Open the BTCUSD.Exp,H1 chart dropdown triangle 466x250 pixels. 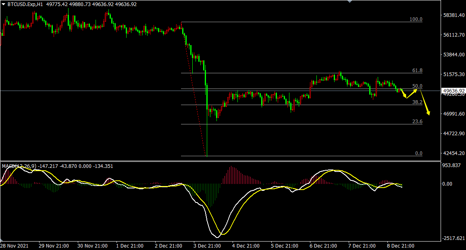point(4,4)
